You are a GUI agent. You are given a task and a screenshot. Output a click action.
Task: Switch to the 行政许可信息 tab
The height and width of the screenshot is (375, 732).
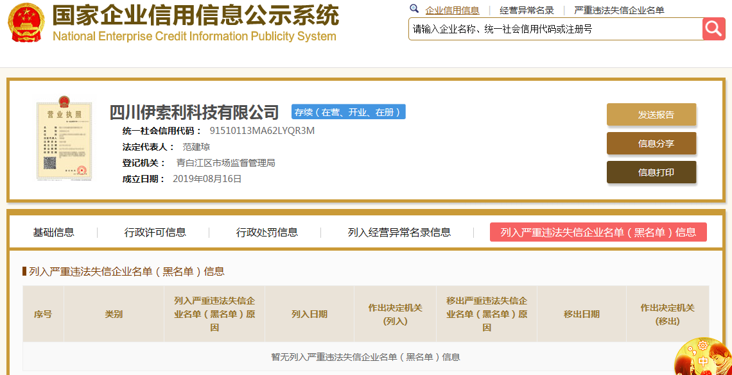[155, 232]
